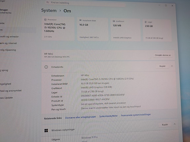
Task: Focus the 'Find en indstilling' search field
Action: [86, 3]
